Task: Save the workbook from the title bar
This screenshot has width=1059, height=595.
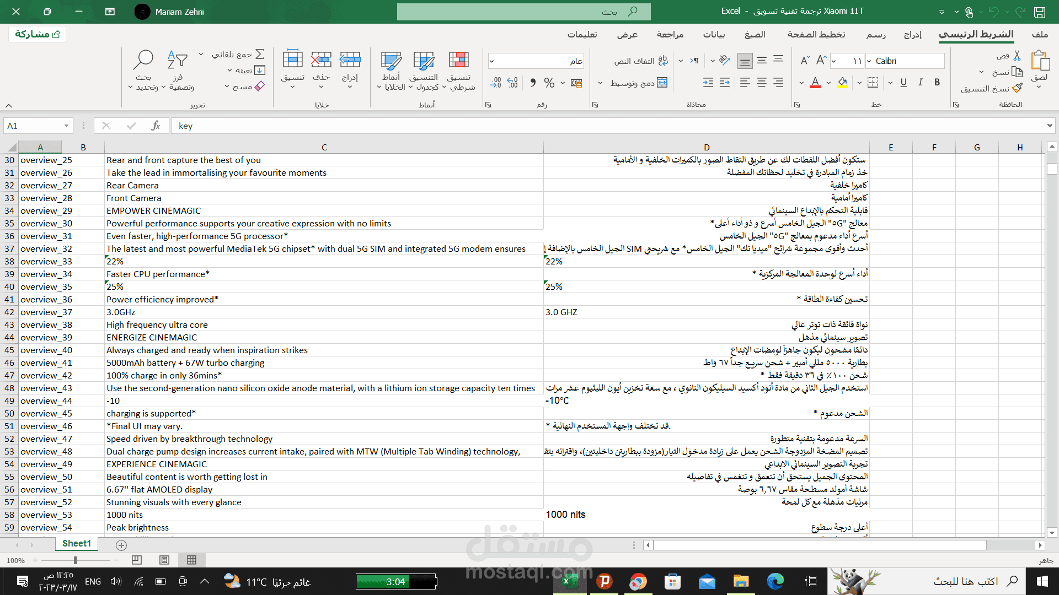Action: pyautogui.click(x=1040, y=12)
